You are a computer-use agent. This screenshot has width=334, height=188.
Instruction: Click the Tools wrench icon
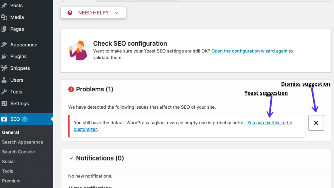point(4,92)
